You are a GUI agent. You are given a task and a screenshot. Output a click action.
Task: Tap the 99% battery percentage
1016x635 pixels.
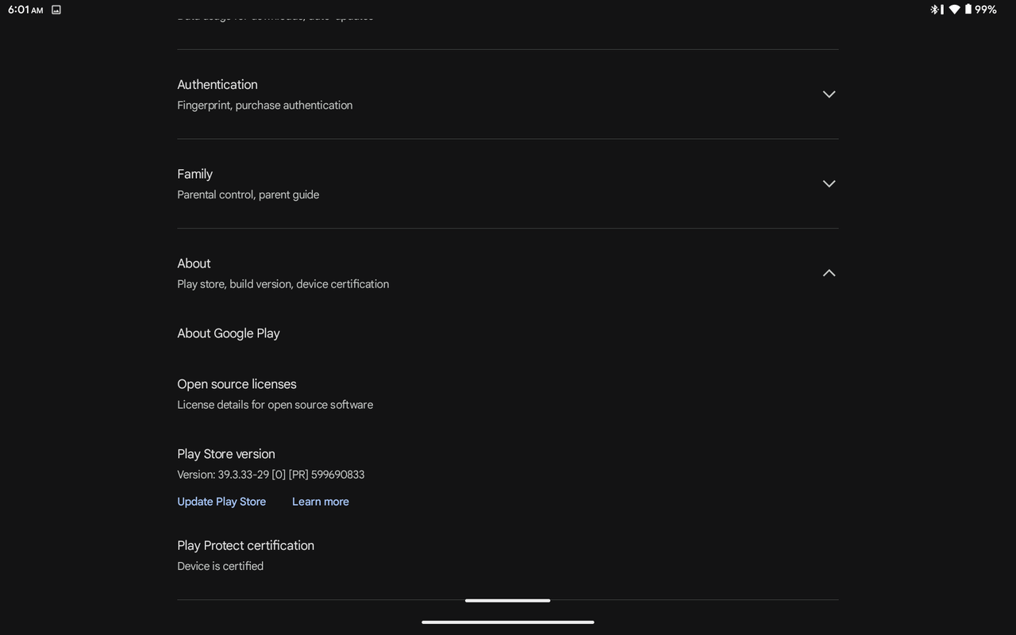point(986,10)
